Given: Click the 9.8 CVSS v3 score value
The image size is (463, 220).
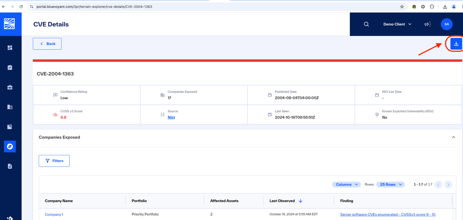Looking at the screenshot, I should (63, 117).
